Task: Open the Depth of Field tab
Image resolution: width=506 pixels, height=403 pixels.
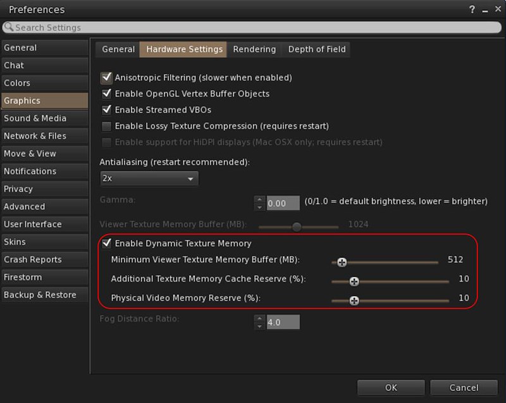Action: [316, 49]
